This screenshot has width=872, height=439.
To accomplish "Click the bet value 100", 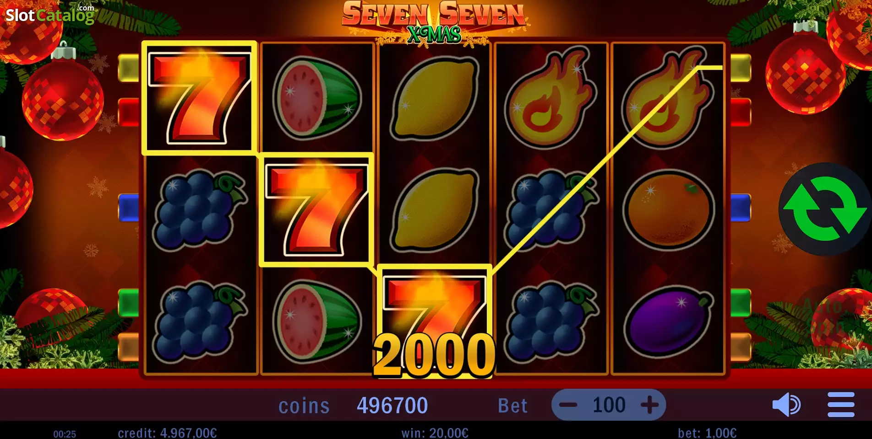I will click(x=609, y=405).
